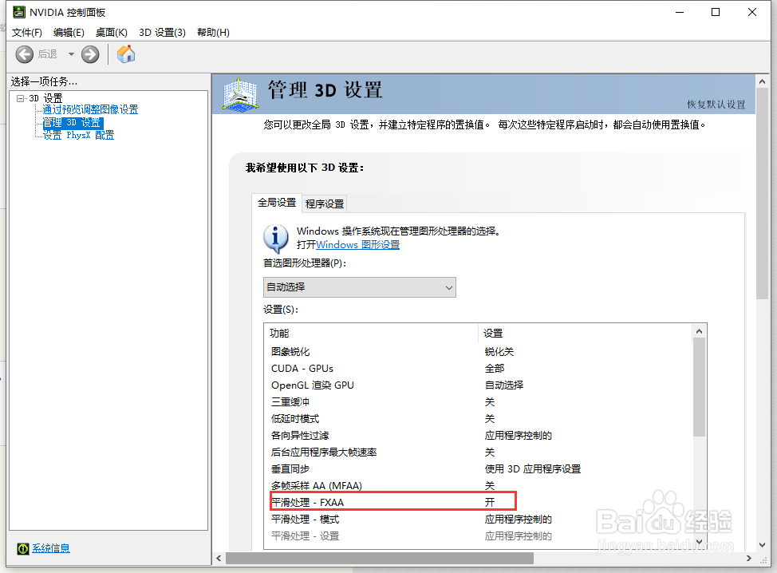Select the OpenGL 渲染 GPU row
Screen dimensions: 777x573
(478, 385)
